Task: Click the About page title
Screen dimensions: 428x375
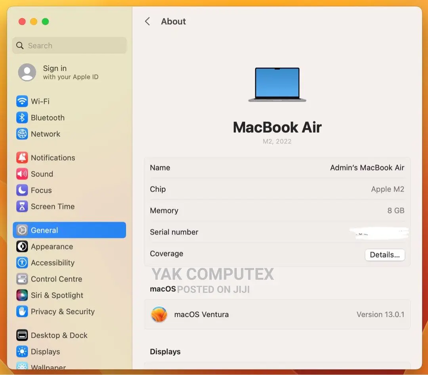Action: coord(173,21)
